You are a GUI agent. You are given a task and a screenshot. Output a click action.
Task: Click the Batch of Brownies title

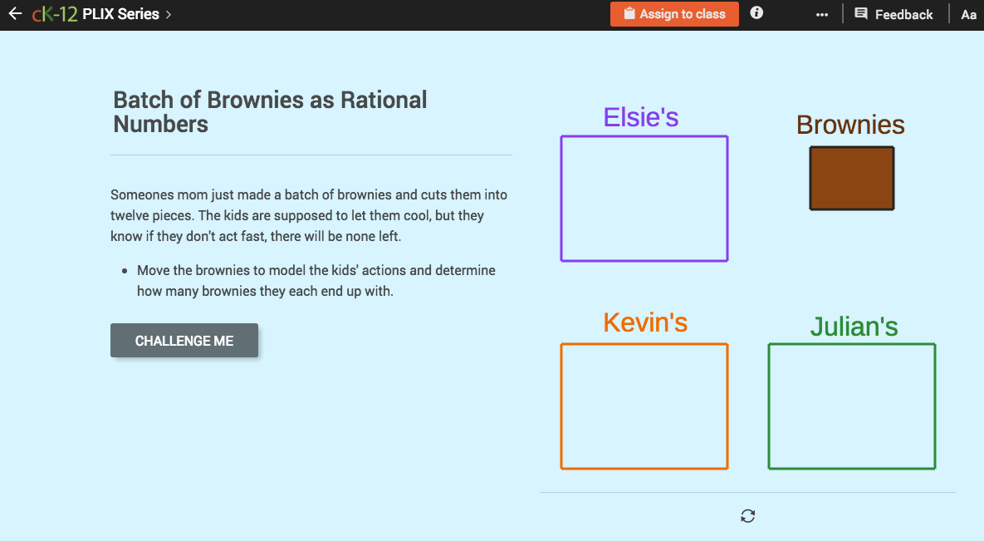point(269,111)
